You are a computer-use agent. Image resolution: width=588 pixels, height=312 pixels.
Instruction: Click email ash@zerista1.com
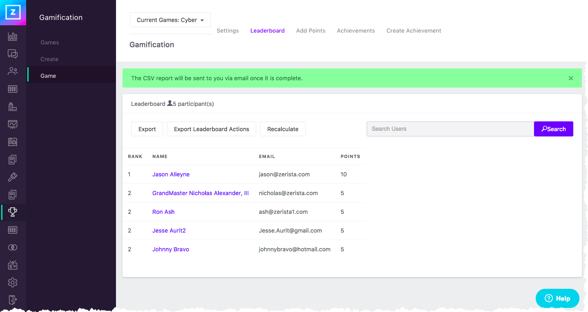(x=283, y=212)
